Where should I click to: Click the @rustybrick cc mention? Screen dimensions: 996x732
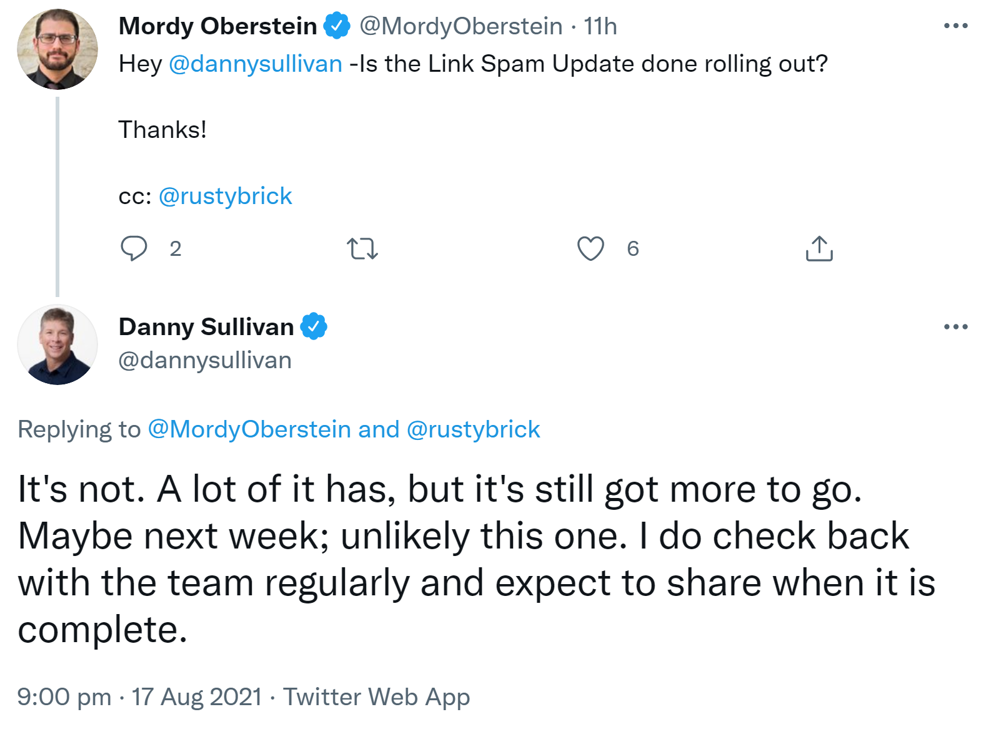(x=225, y=196)
